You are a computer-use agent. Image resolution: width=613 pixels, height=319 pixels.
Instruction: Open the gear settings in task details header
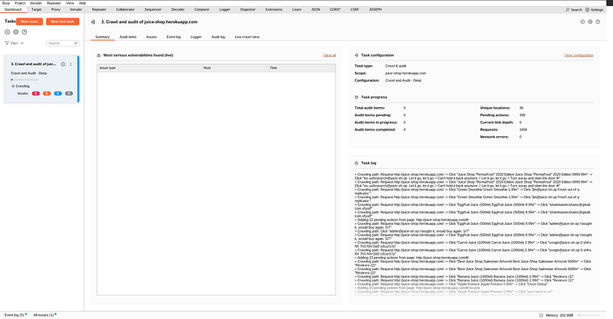(590, 22)
